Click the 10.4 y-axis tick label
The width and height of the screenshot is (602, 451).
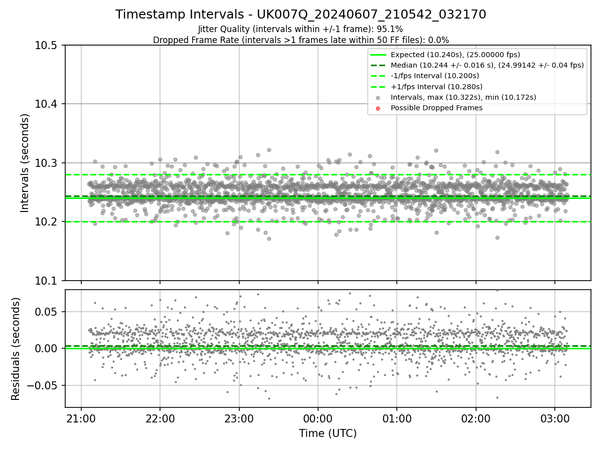(x=47, y=104)
